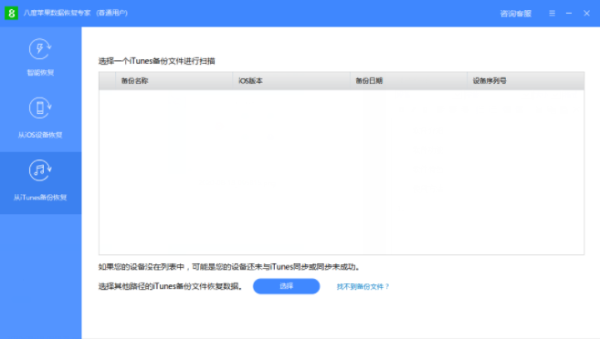This screenshot has width=600, height=339.
Task: Click the blue 选择 button
Action: click(286, 286)
